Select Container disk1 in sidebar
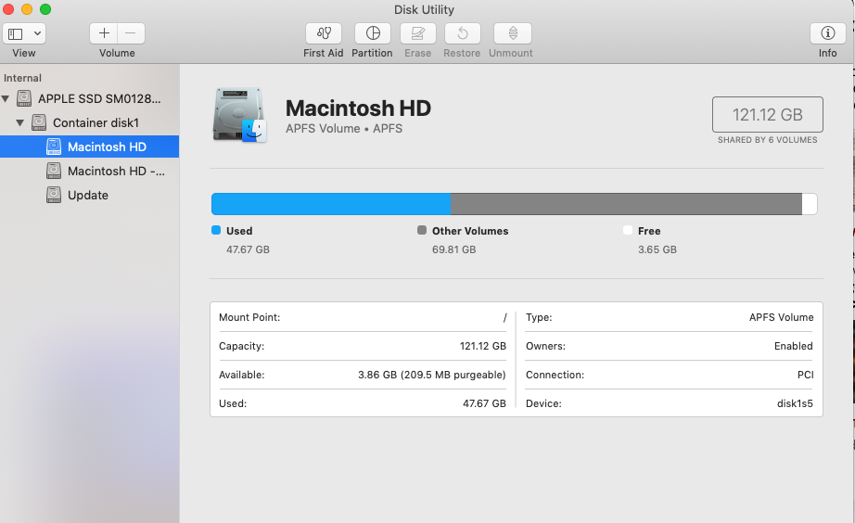The height and width of the screenshot is (523, 855). point(89,122)
